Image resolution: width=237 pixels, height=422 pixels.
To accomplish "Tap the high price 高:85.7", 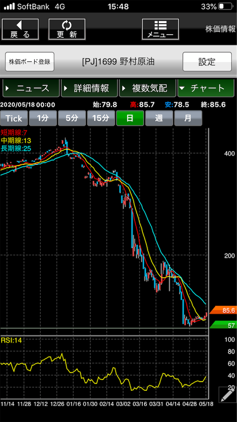I will 142,105.
